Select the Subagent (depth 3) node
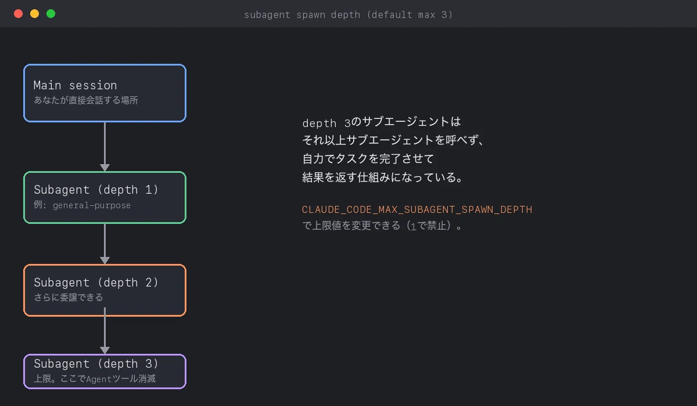The width and height of the screenshot is (697, 406). (x=105, y=371)
